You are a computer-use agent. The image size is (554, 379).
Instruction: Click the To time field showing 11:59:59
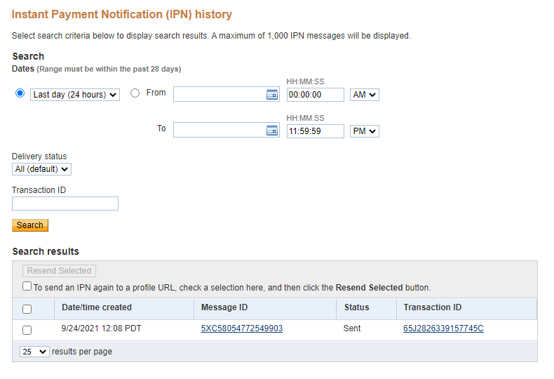click(315, 131)
